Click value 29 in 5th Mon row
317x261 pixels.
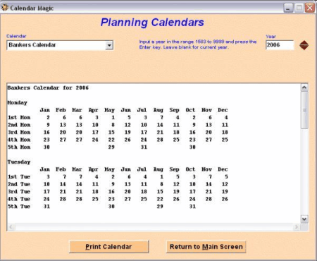[x=111, y=147]
